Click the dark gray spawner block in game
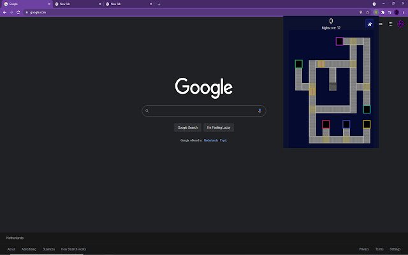 pos(333,87)
